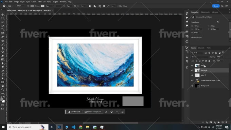Viewport: 231px width, 130px height.
Task: Select the Crop tool
Action: 3,30
